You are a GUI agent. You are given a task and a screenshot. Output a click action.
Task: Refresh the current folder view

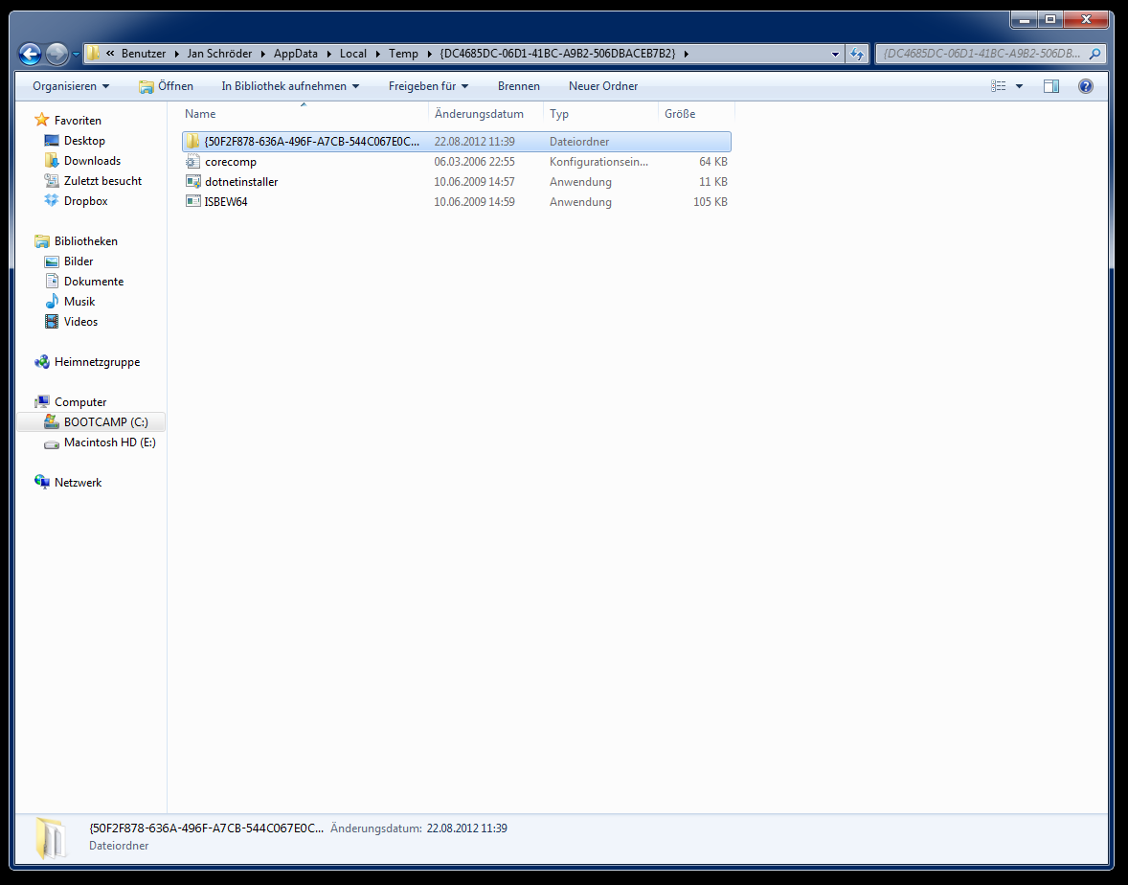click(x=856, y=54)
